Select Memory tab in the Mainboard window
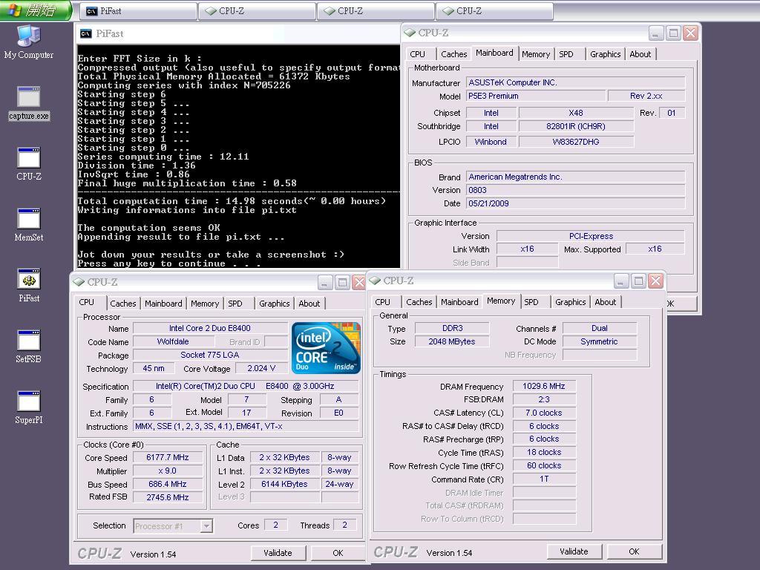760x570 pixels. click(x=536, y=54)
